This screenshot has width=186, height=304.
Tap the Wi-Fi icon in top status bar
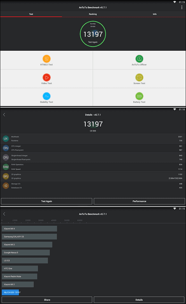click(174, 2)
